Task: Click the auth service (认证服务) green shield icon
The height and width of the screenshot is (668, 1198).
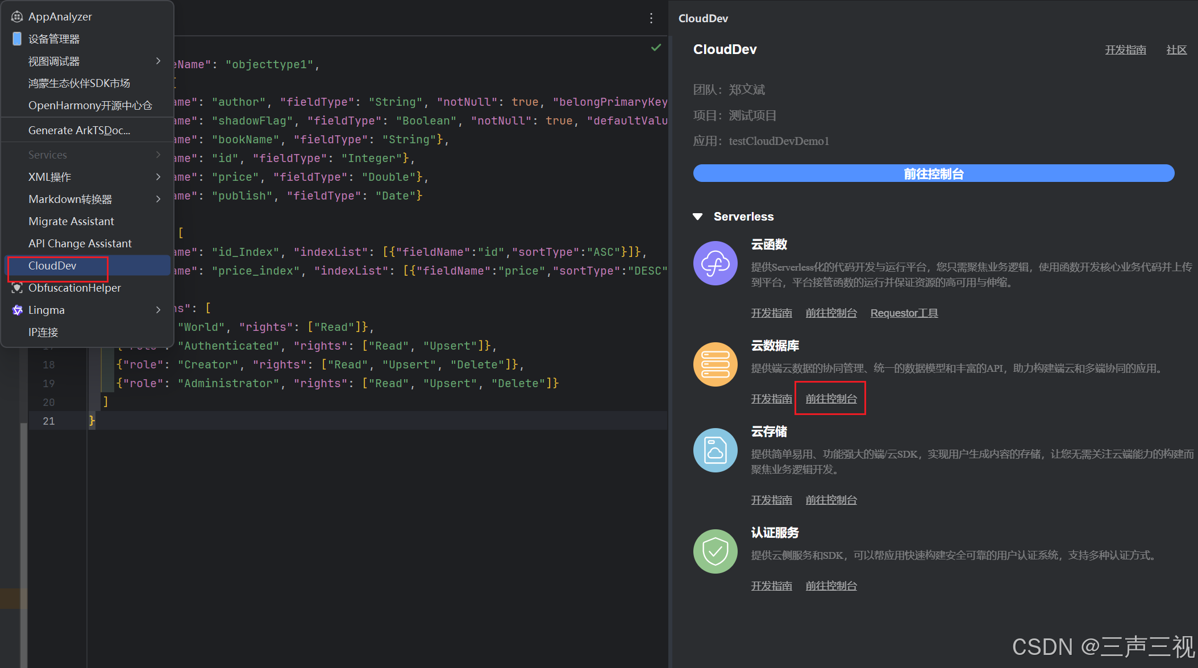Action: 715,551
